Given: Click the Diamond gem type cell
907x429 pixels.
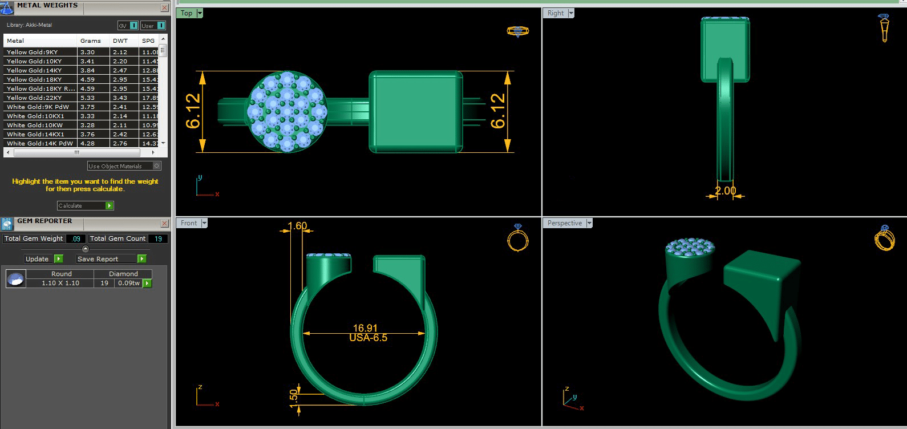Looking at the screenshot, I should click(x=123, y=274).
